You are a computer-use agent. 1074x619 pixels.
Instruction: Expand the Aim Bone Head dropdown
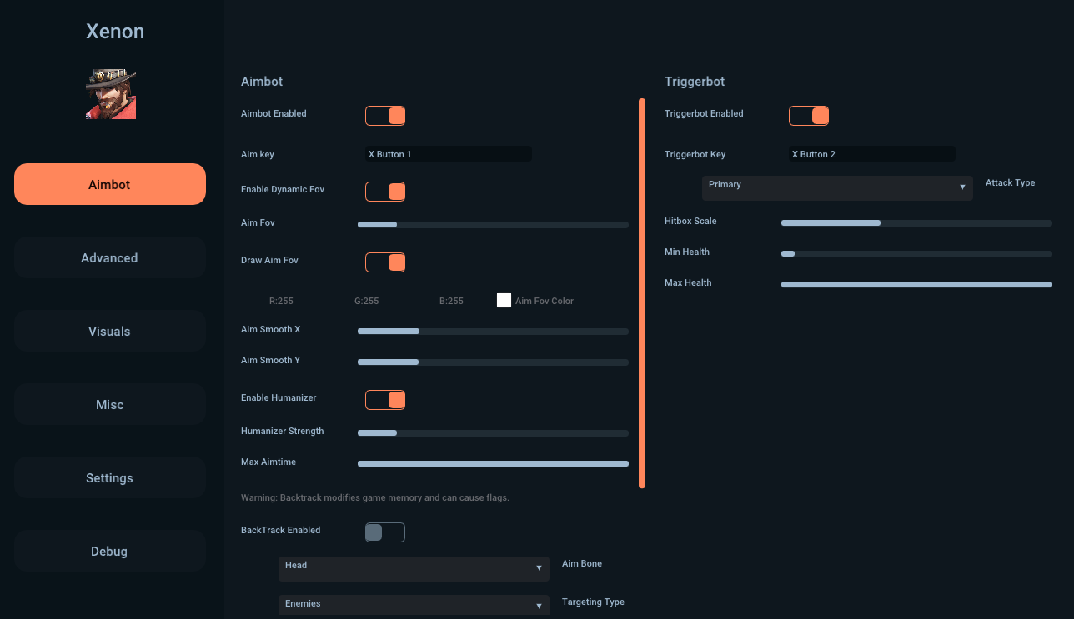414,568
